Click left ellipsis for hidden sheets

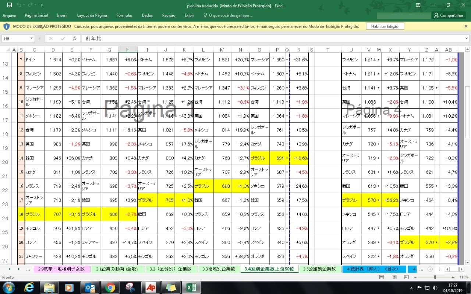[x=28, y=269]
